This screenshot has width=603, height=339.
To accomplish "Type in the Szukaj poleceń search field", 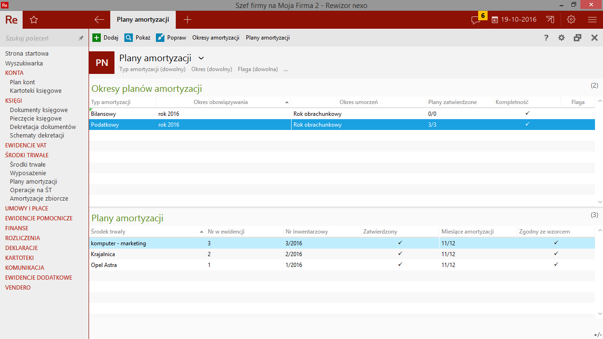I will point(38,38).
